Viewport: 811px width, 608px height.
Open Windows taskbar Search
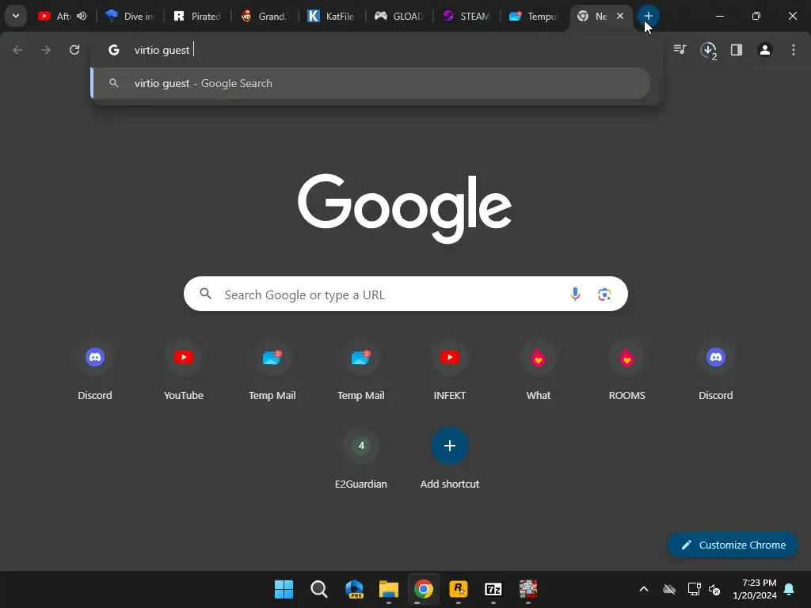(318, 589)
